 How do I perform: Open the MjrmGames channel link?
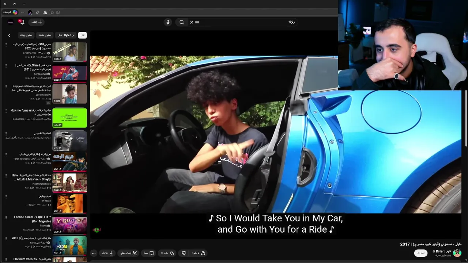click(x=41, y=74)
